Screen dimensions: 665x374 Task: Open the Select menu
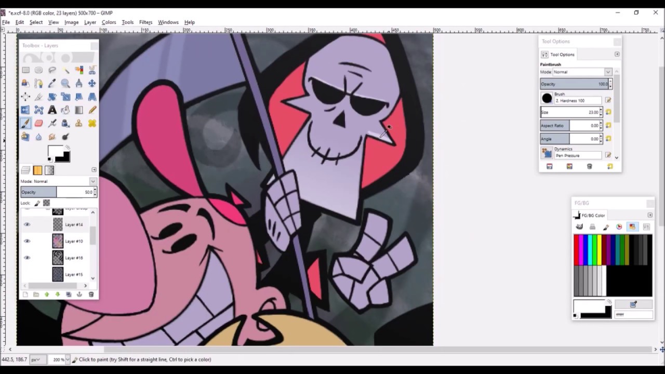36,22
